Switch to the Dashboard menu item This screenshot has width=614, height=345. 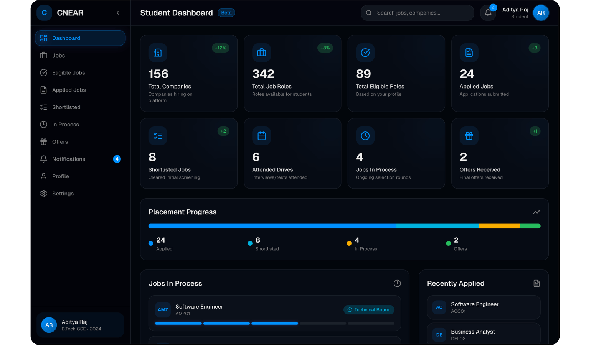coord(66,38)
